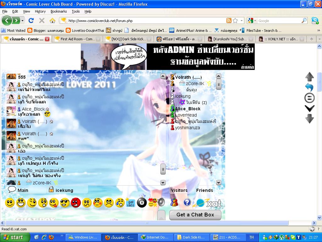This screenshot has width=322, height=242.
Task: Switch to the First Aid Room tab
Action: click(x=78, y=39)
